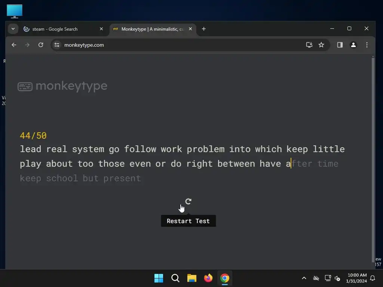
Task: Select the Monkeytype tab
Action: pos(153,29)
